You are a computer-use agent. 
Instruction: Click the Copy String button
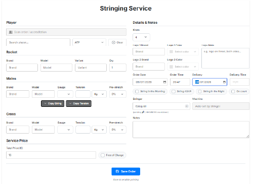(x=53, y=103)
